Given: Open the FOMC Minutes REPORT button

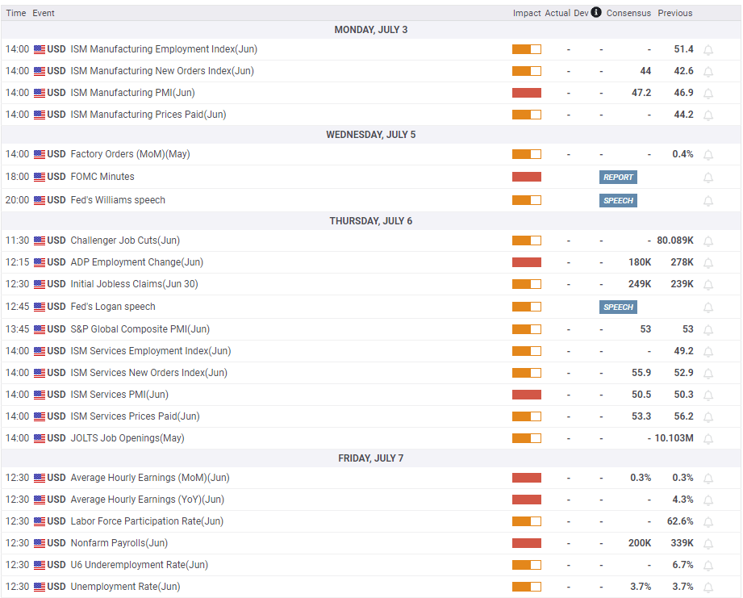Looking at the screenshot, I should click(x=618, y=178).
